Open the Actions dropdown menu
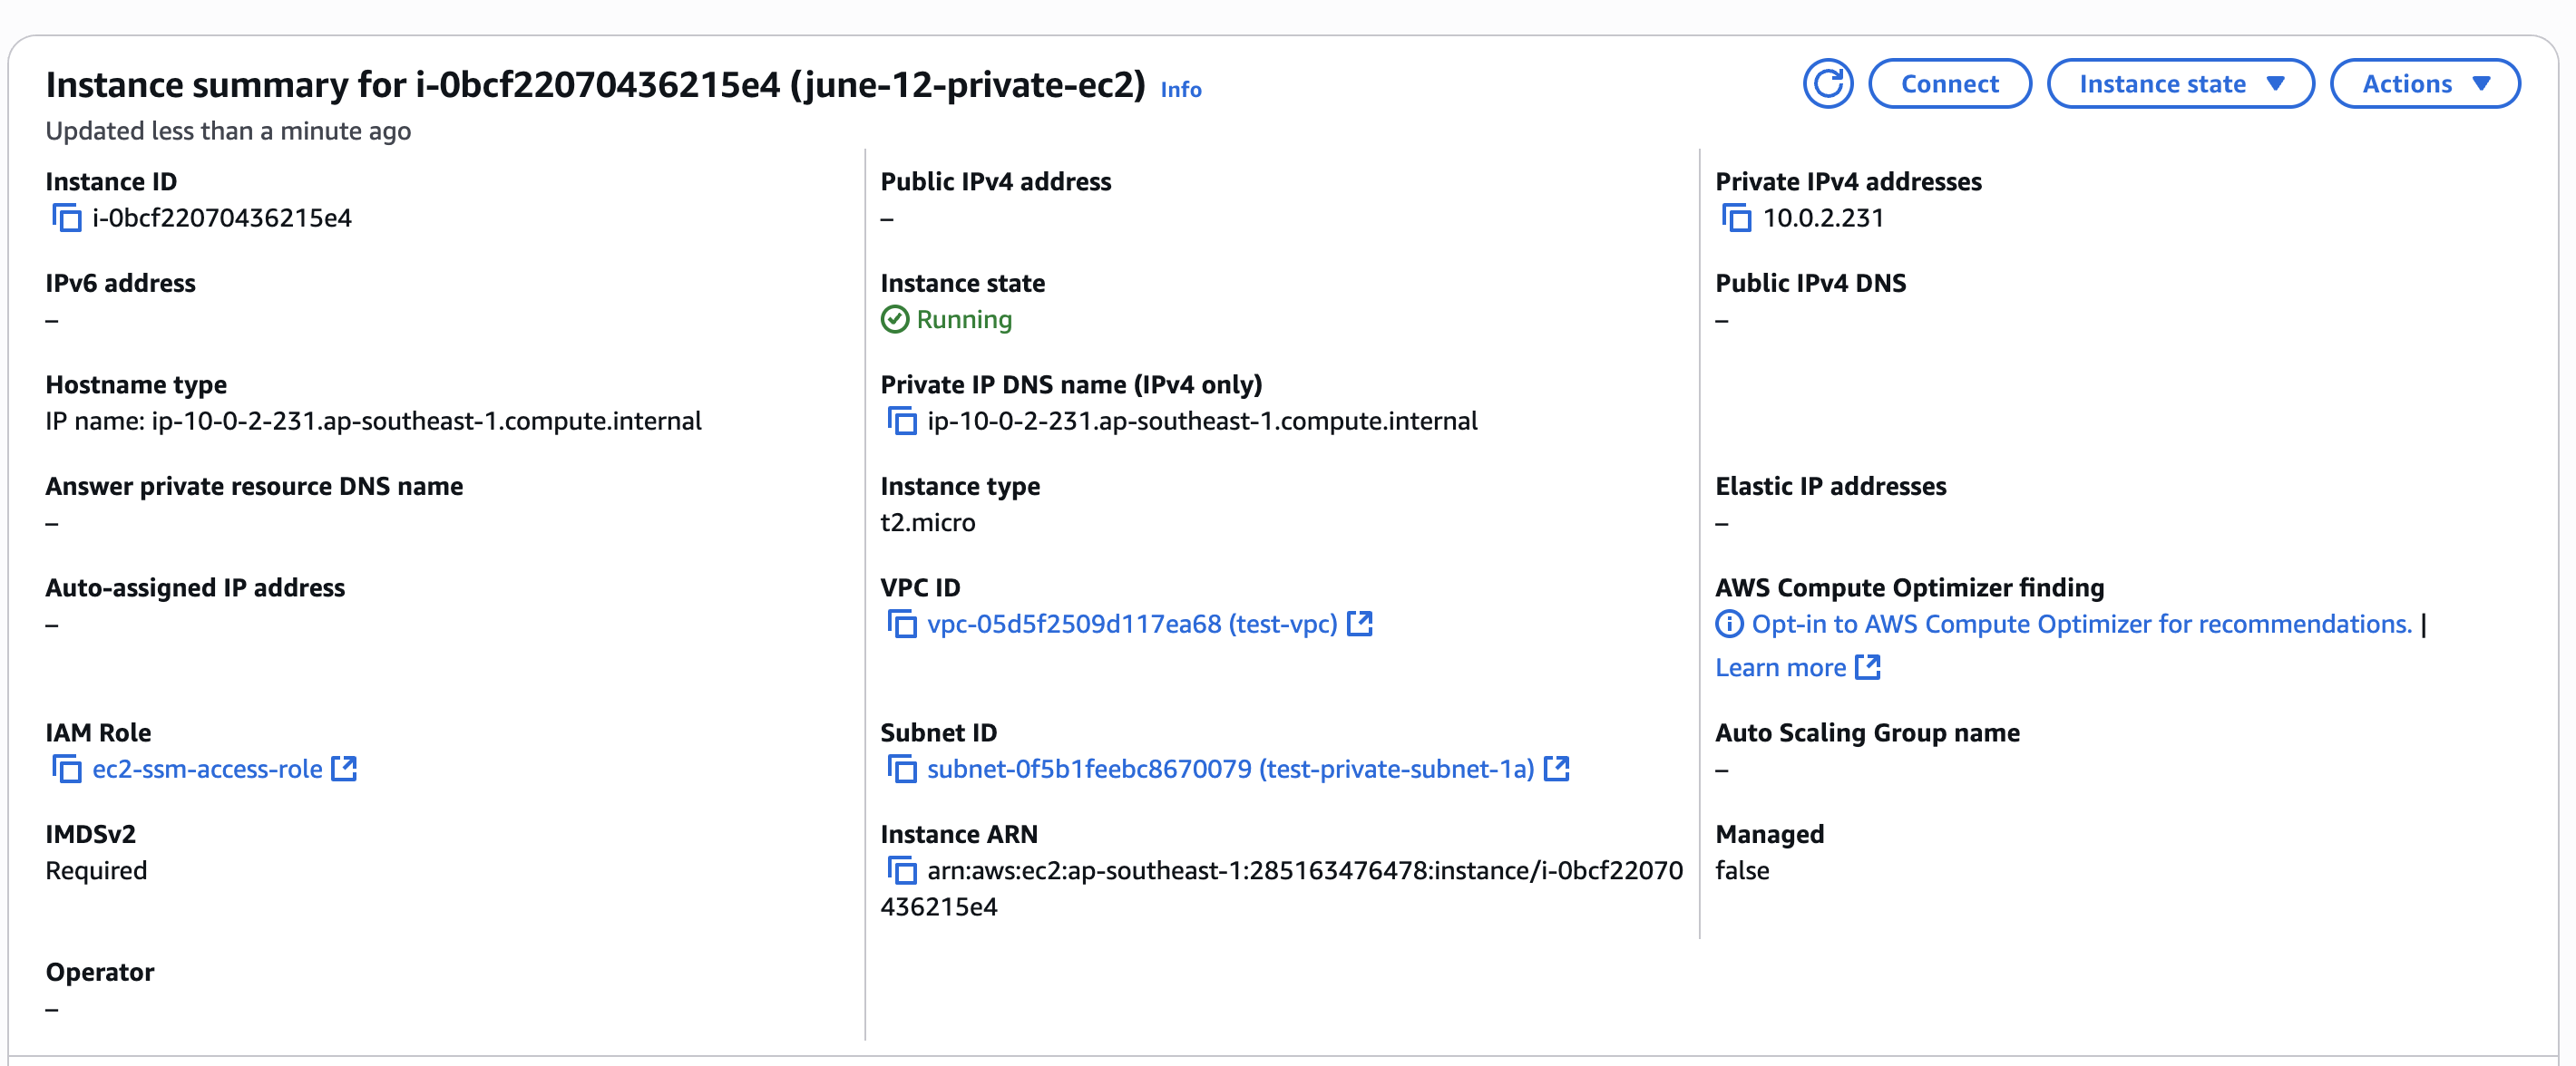 tap(2425, 84)
